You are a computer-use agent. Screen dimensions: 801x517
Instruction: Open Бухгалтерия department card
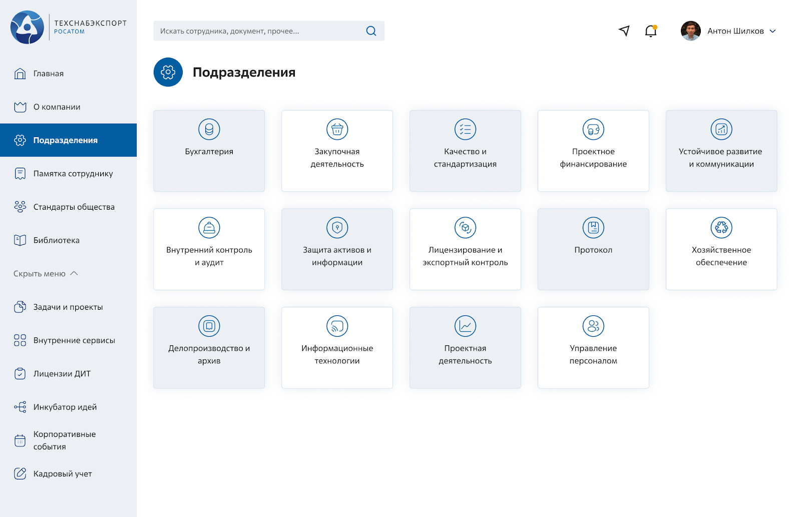coord(209,151)
